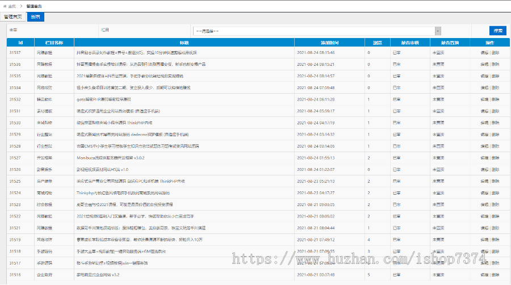The height and width of the screenshot is (285, 511).
Task: Click 删除 for row 31516
Action: (495, 275)
